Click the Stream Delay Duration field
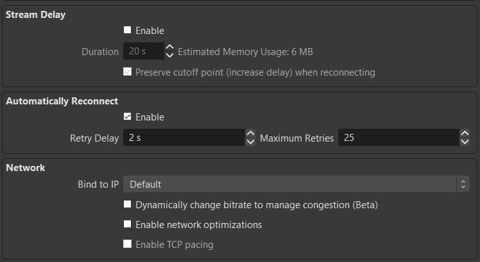The width and height of the screenshot is (480, 262). [x=143, y=51]
